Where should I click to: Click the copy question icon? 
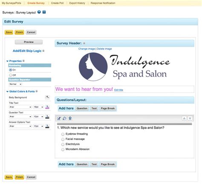(x=64, y=118)
